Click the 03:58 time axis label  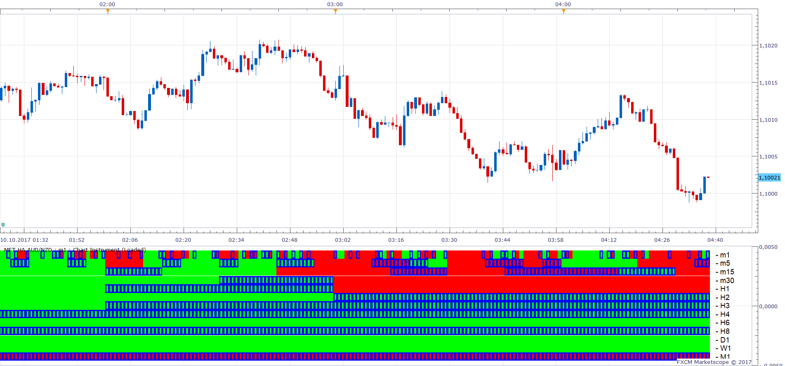[556, 240]
